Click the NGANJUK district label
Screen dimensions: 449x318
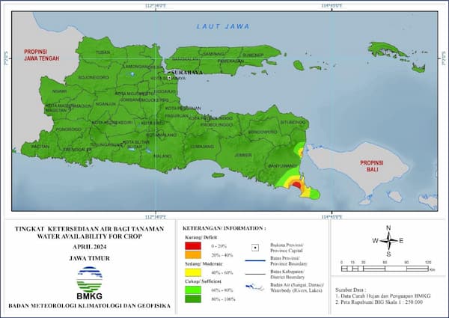tap(106, 104)
